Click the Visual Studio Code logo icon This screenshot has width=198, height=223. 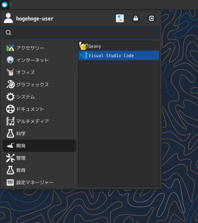click(x=84, y=55)
